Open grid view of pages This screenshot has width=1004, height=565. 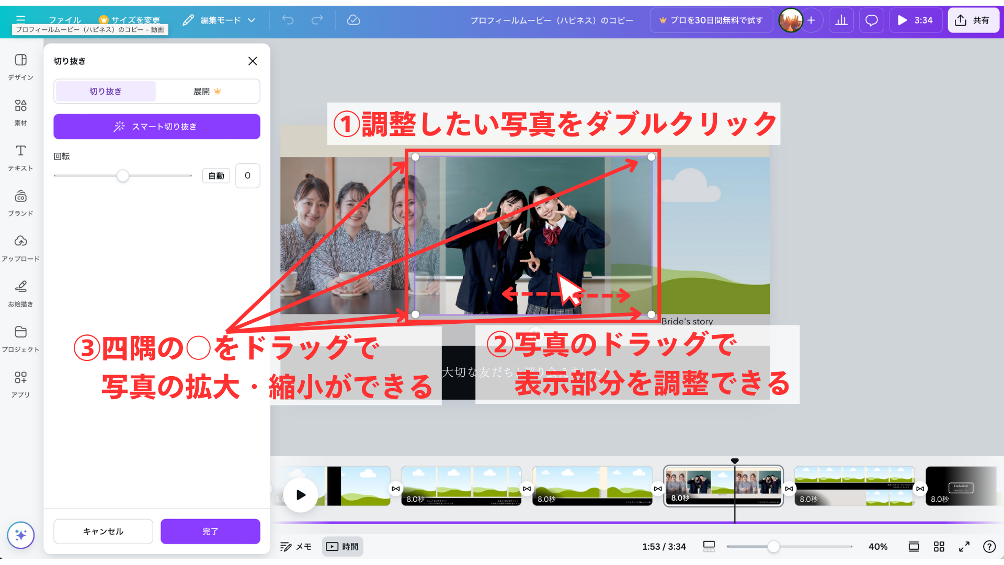[x=939, y=547]
